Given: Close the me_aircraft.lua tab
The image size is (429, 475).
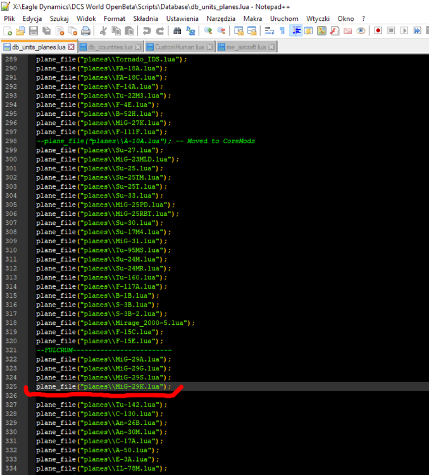Looking at the screenshot, I should point(271,47).
